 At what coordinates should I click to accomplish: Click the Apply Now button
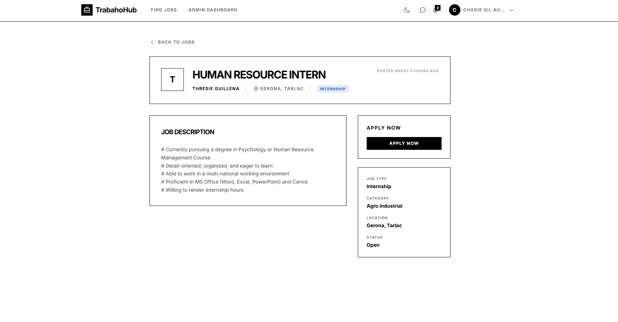pos(404,143)
